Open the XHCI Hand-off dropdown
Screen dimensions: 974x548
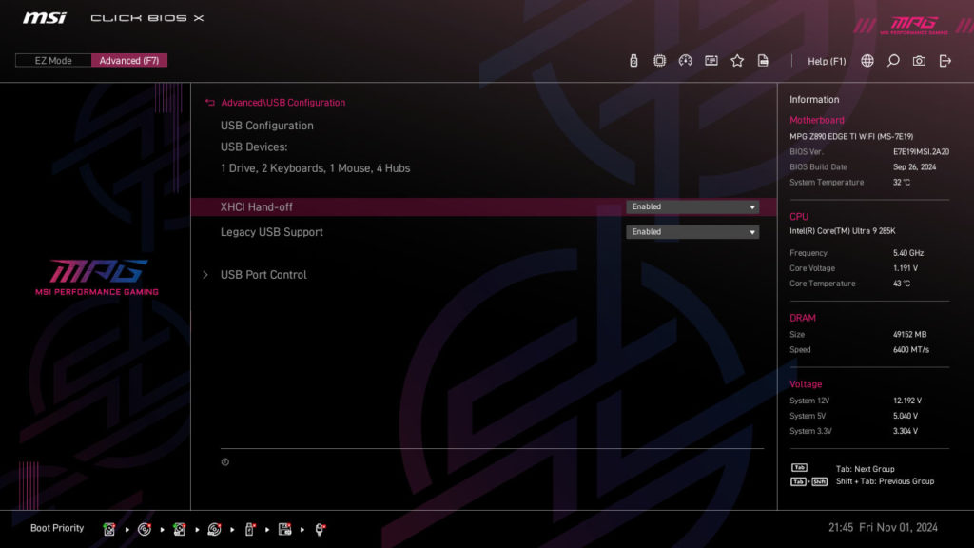point(692,206)
